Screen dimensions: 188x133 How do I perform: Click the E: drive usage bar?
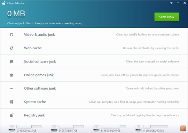[x=113, y=126]
